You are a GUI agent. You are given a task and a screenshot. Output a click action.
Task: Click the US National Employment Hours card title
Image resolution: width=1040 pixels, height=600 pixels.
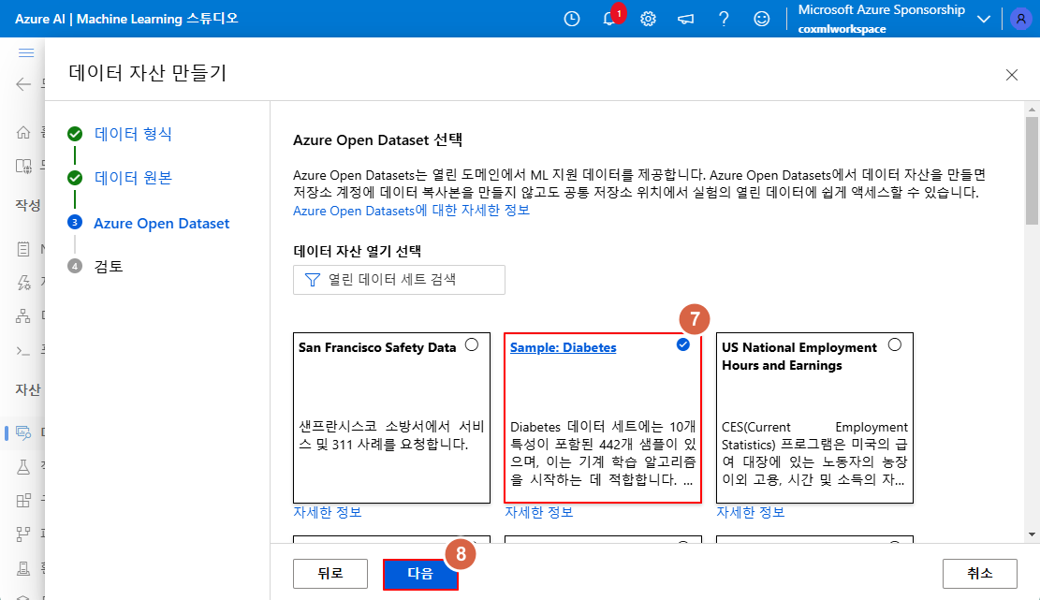(799, 357)
